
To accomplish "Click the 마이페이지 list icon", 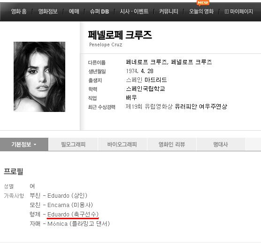I will 226,11.
